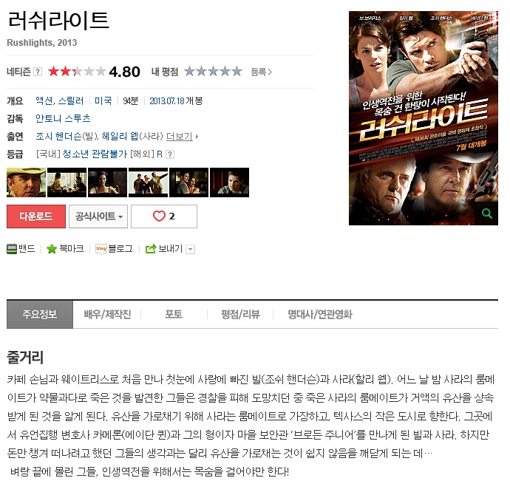Image resolution: width=510 pixels, height=495 pixels.
Task: Click the red 다운로드 button
Action: (36, 216)
